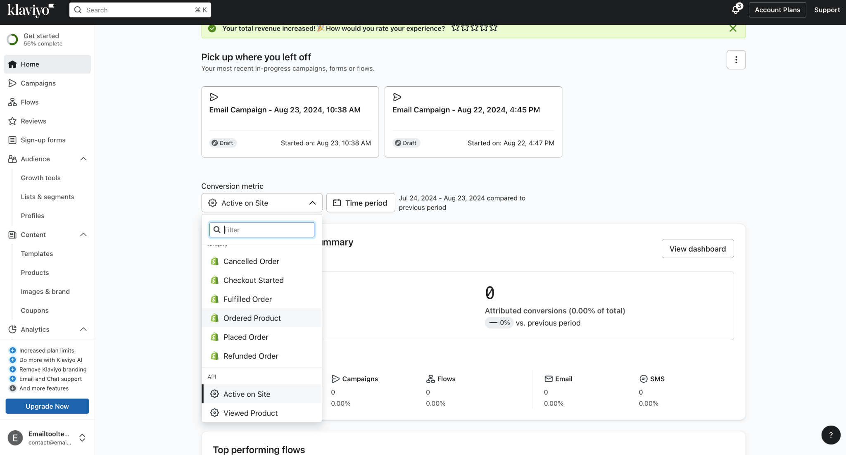Viewport: 846px width, 455px height.
Task: Open Templates under Content
Action: pyautogui.click(x=37, y=254)
